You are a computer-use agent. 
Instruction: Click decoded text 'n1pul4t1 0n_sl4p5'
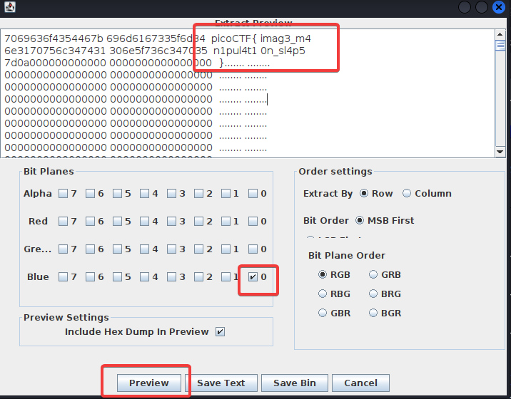259,51
